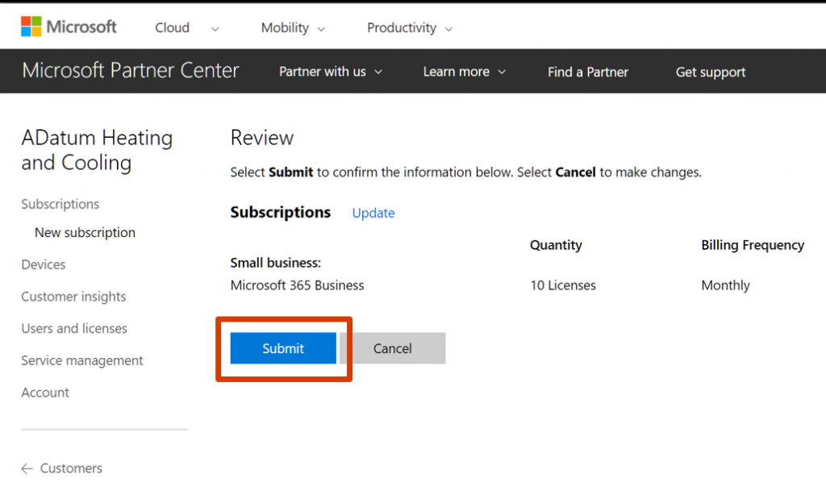Return to the Customers list
This screenshot has width=826, height=491.
click(71, 468)
